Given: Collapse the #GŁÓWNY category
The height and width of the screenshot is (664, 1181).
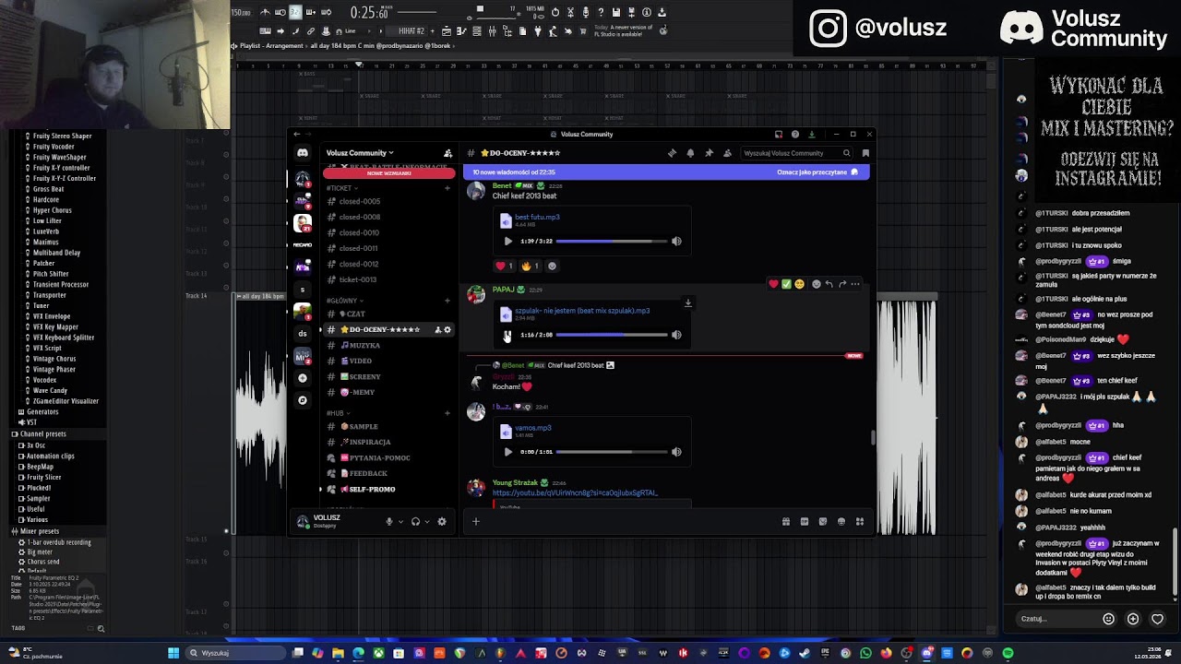Looking at the screenshot, I should [343, 301].
